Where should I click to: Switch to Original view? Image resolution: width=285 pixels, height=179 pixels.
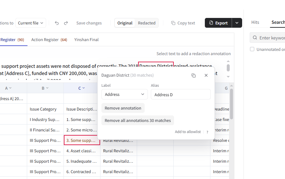(125, 23)
